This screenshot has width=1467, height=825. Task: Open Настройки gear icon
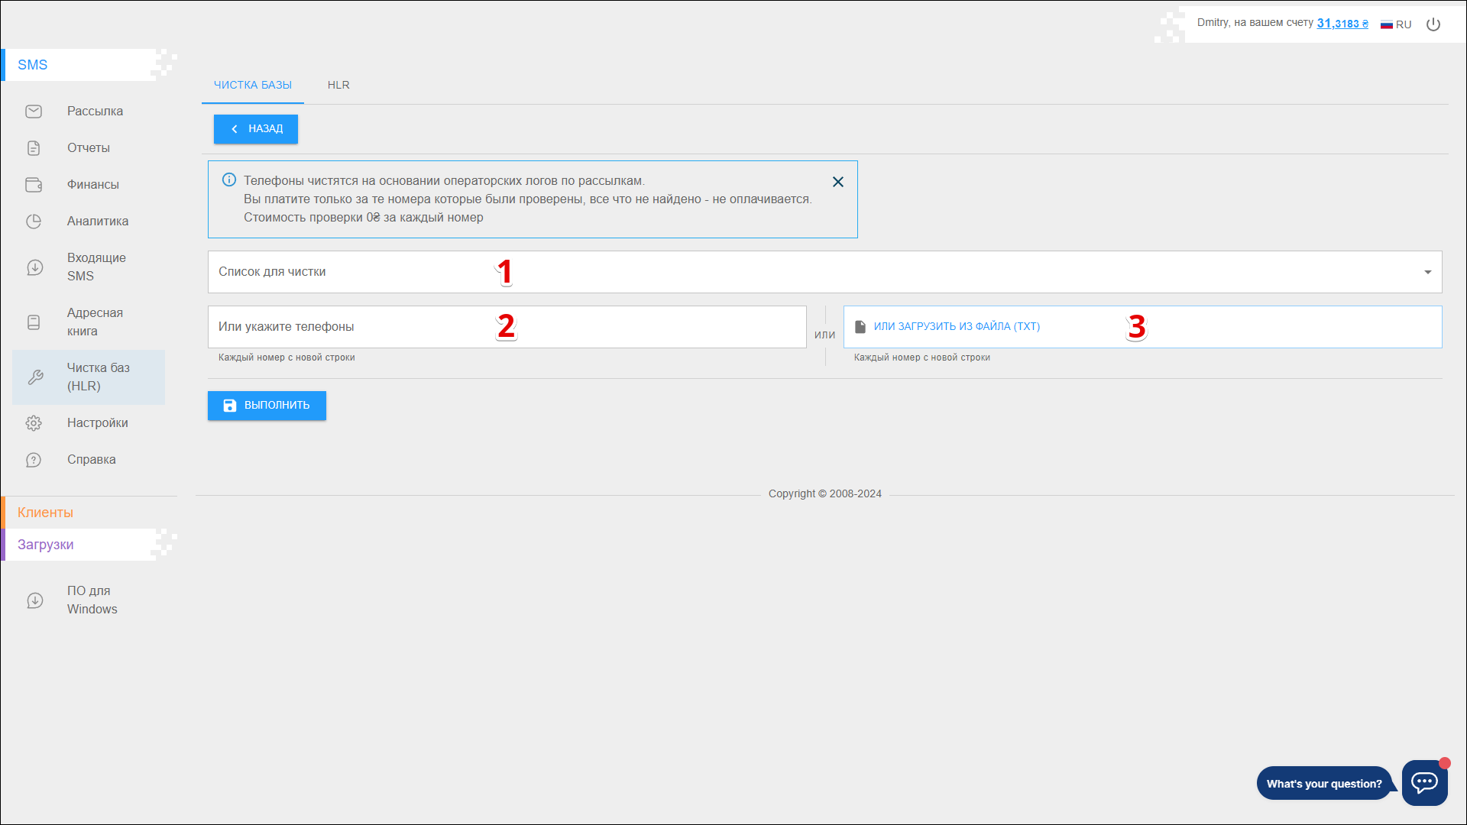(34, 423)
